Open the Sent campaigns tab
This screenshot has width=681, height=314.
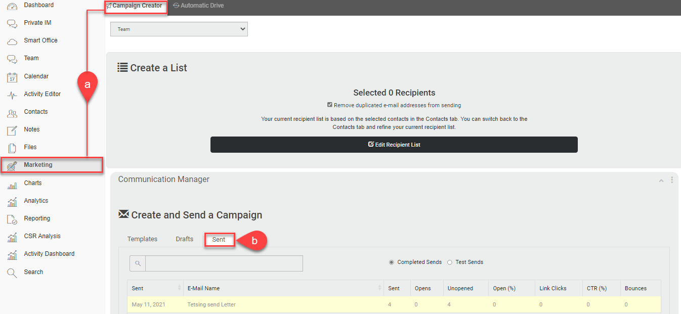point(219,240)
